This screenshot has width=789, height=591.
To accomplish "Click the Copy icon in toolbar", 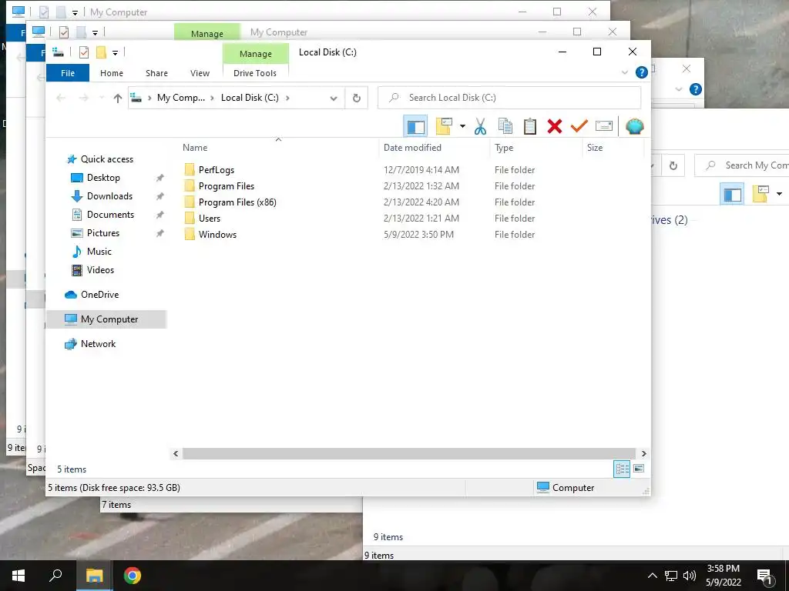I will click(x=505, y=126).
